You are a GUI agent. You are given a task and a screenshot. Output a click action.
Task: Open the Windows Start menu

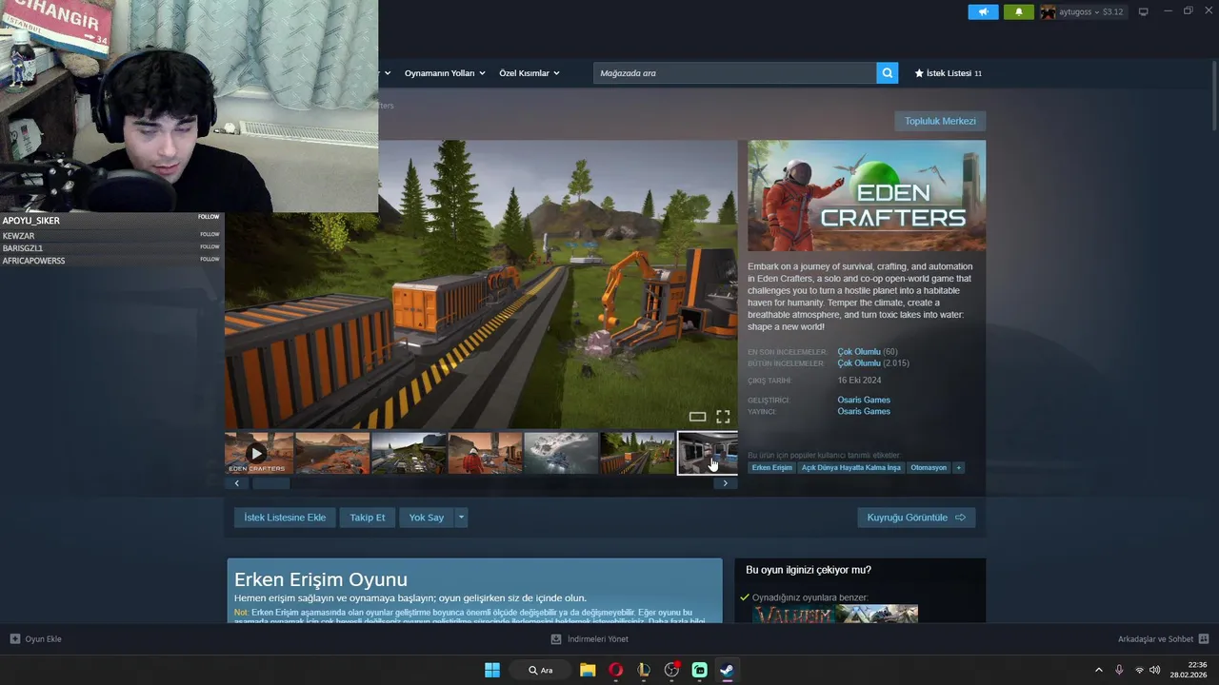492,670
